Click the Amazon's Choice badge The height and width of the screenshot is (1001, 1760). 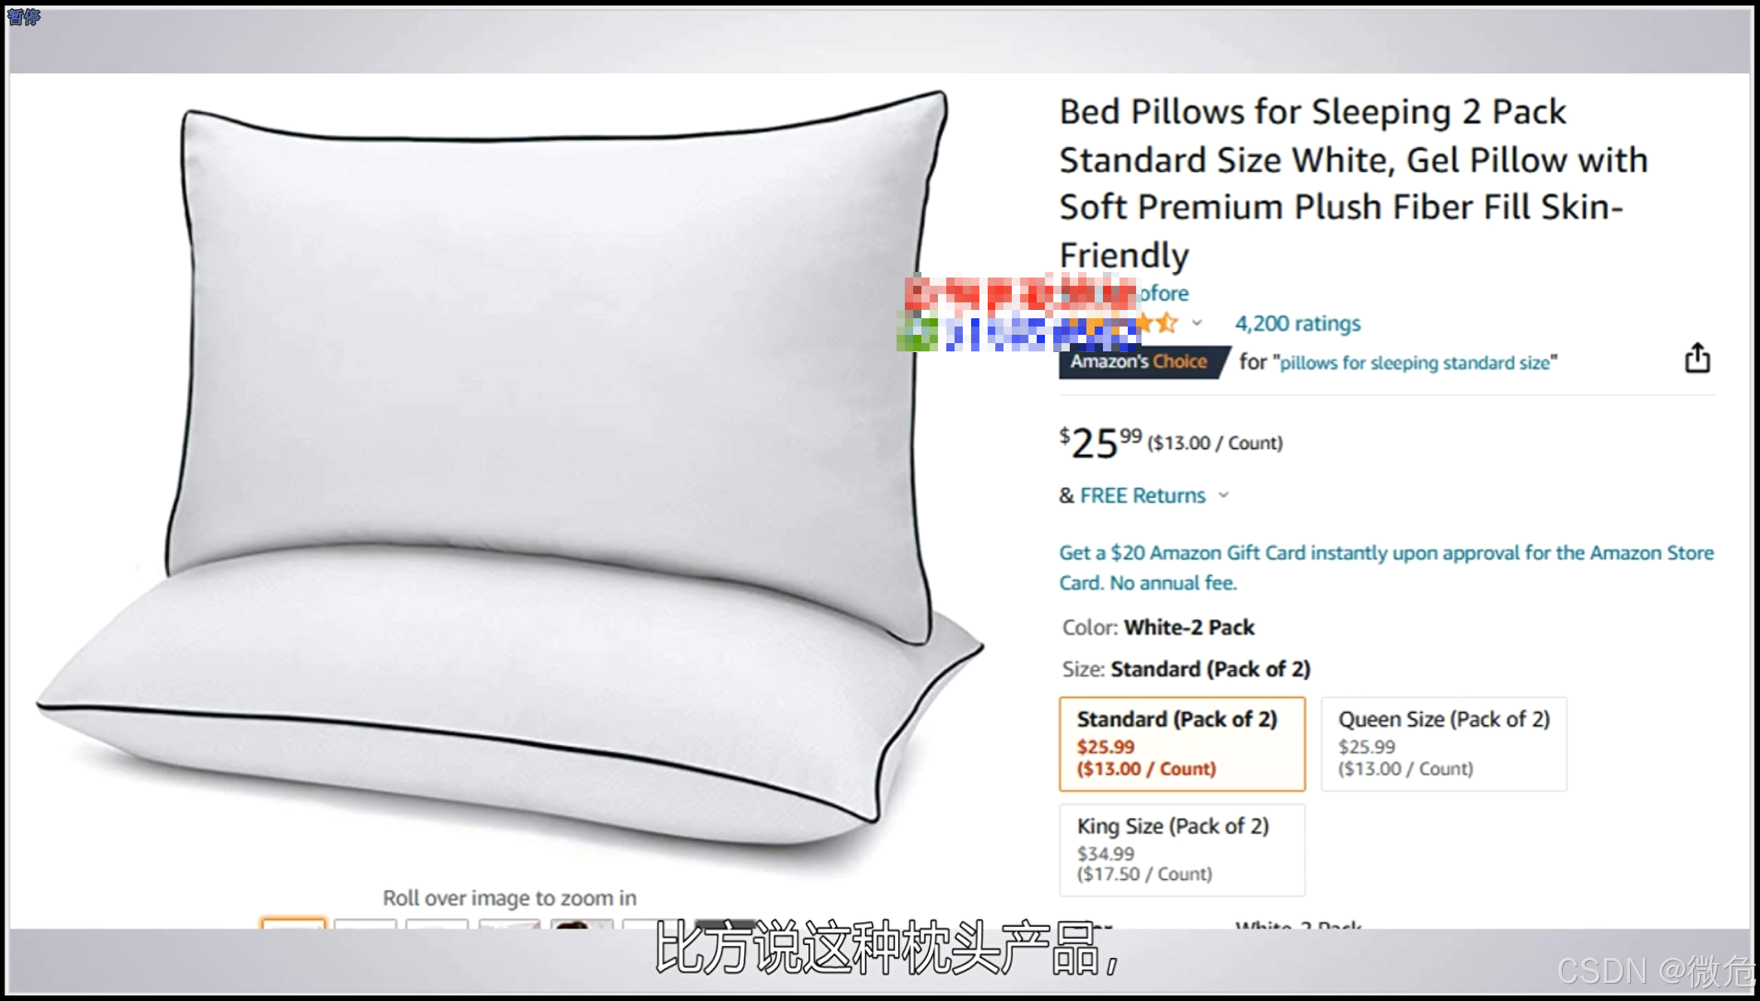(x=1144, y=362)
